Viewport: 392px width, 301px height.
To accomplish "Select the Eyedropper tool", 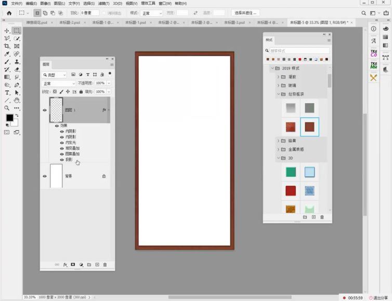I will click(x=7, y=54).
